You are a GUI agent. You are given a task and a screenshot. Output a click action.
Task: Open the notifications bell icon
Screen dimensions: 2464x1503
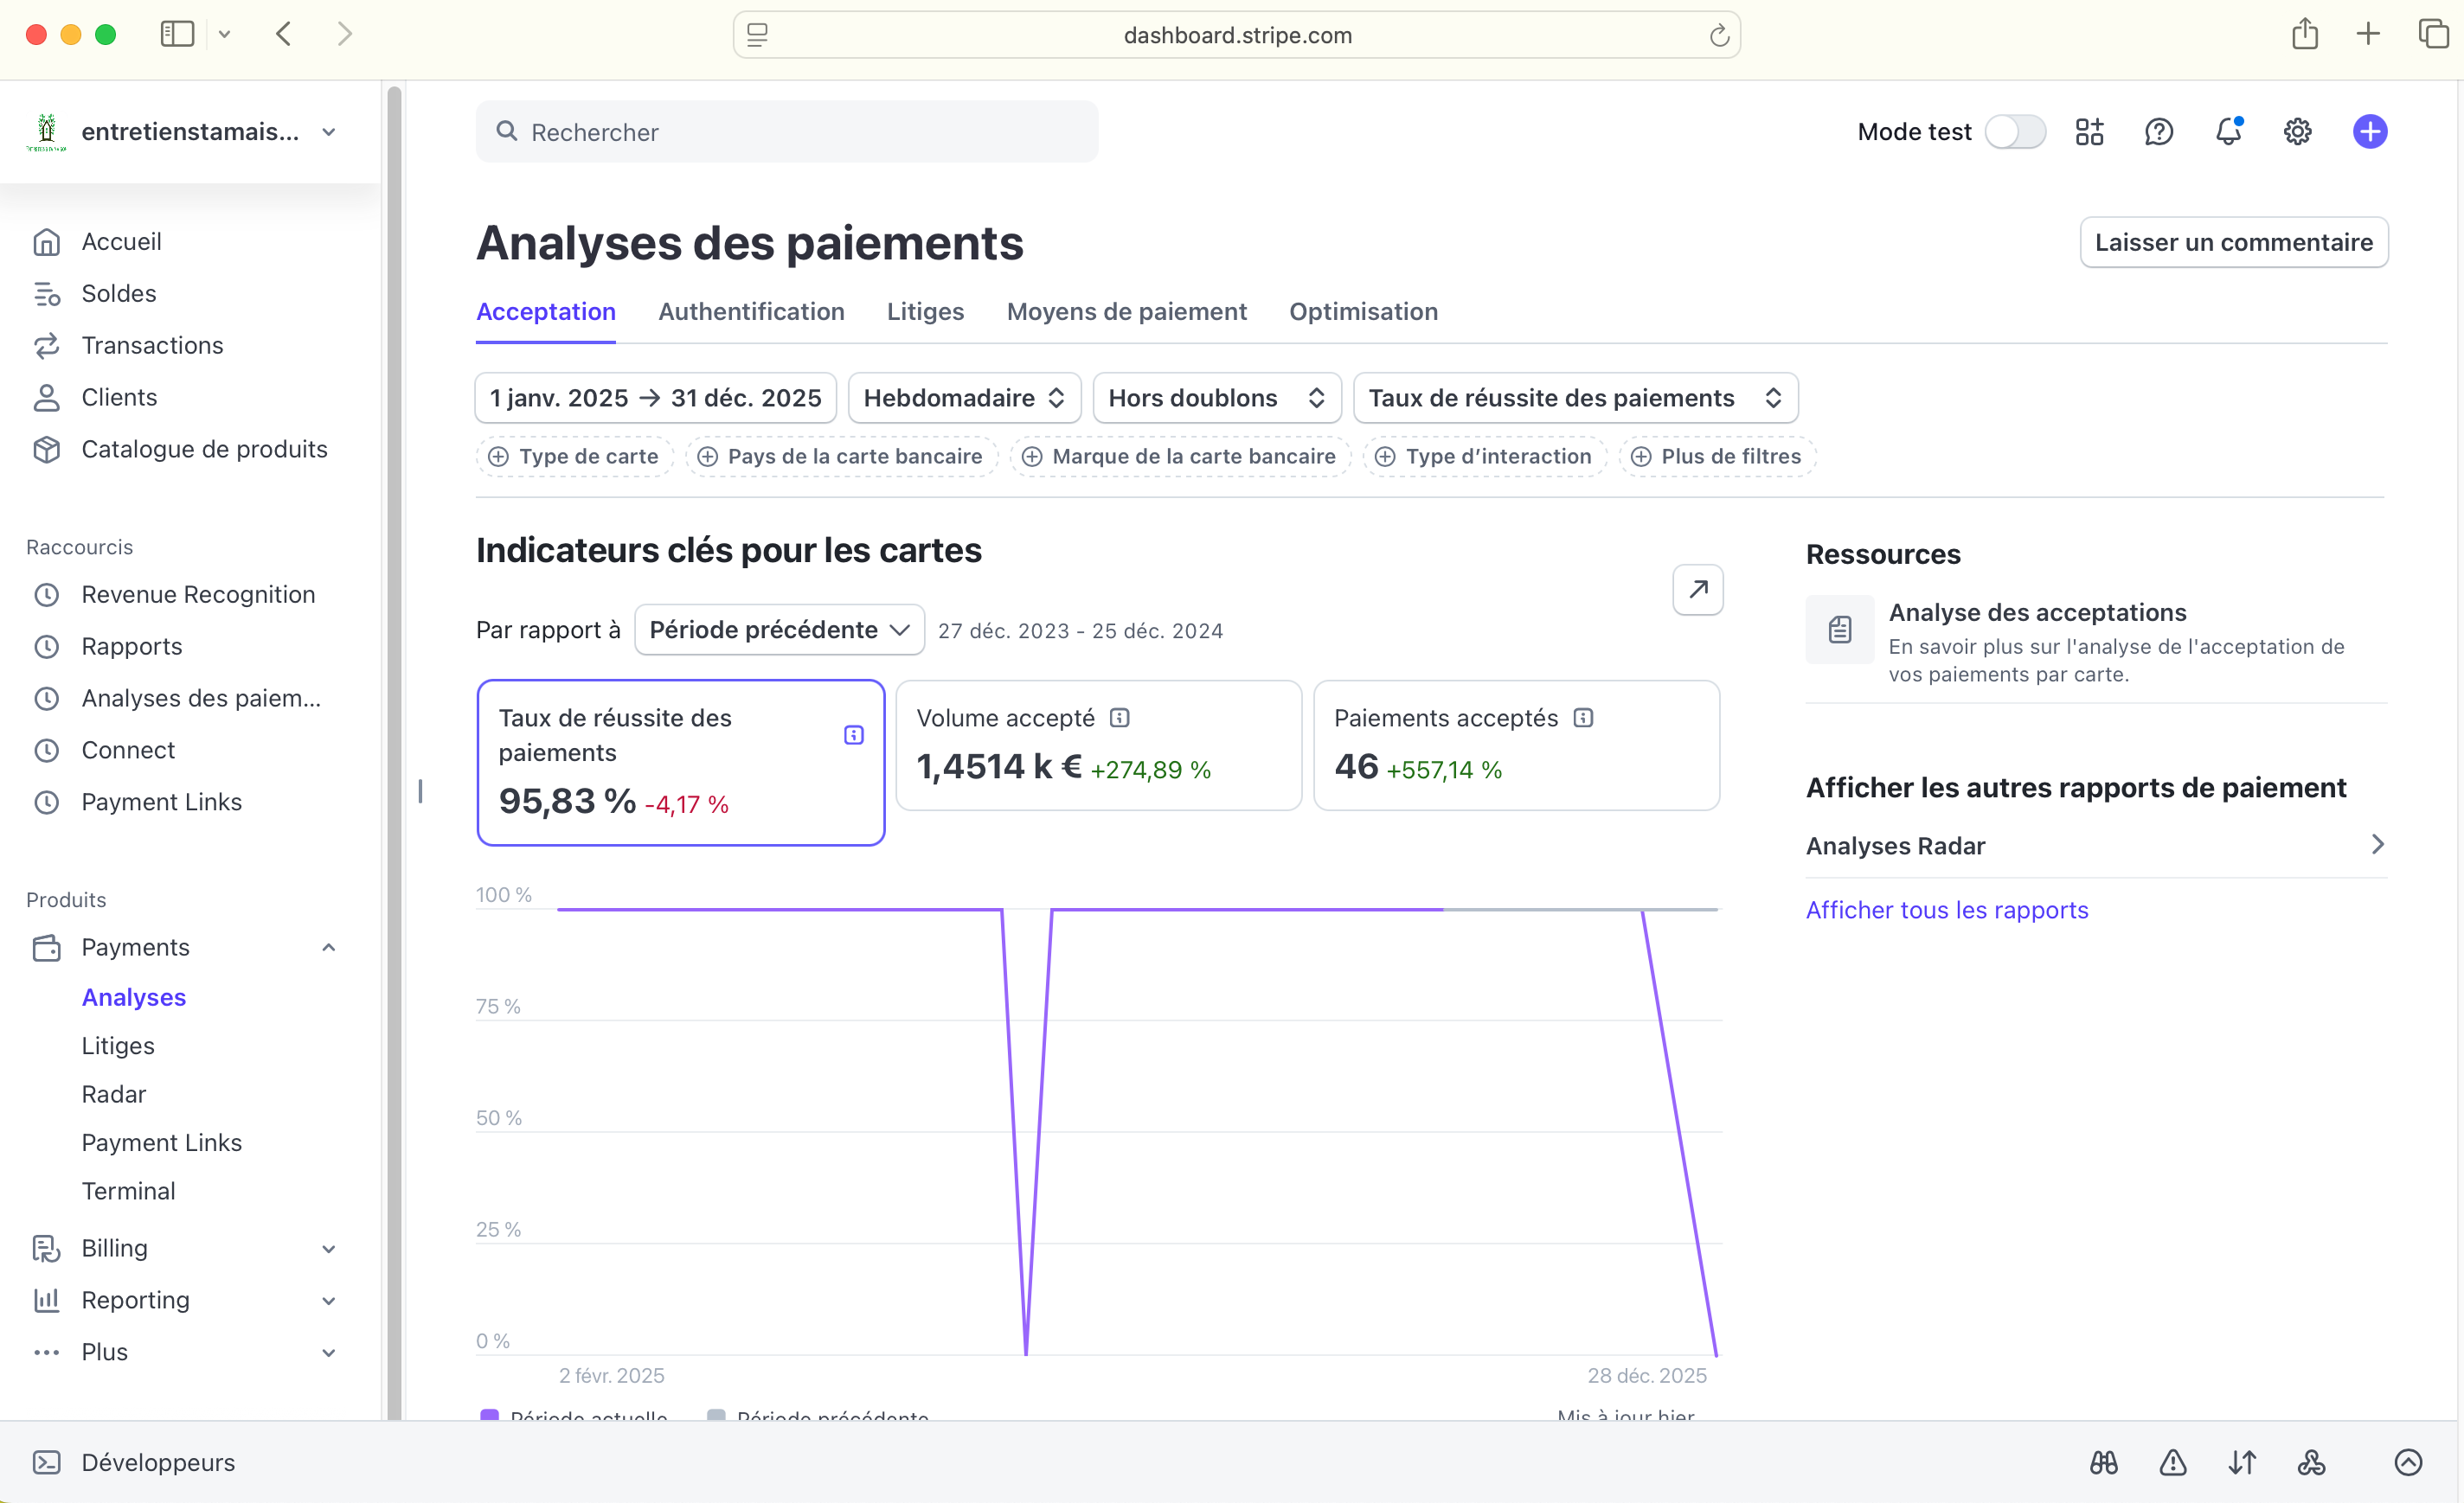tap(2228, 132)
